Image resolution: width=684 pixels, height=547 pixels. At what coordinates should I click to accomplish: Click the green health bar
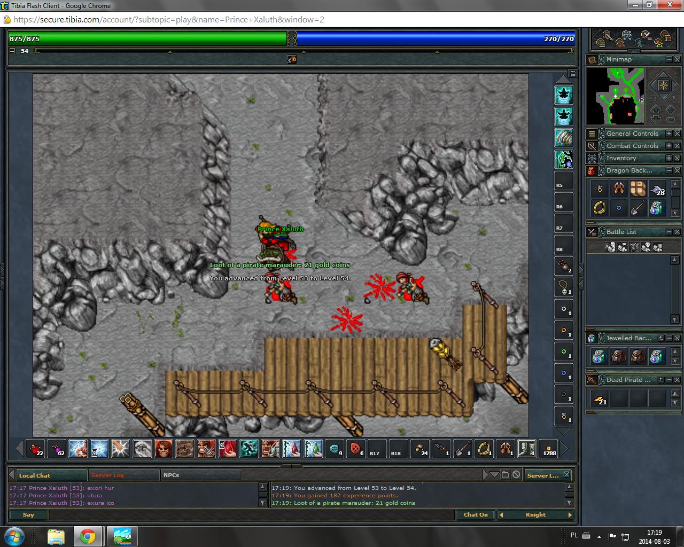pyautogui.click(x=147, y=39)
